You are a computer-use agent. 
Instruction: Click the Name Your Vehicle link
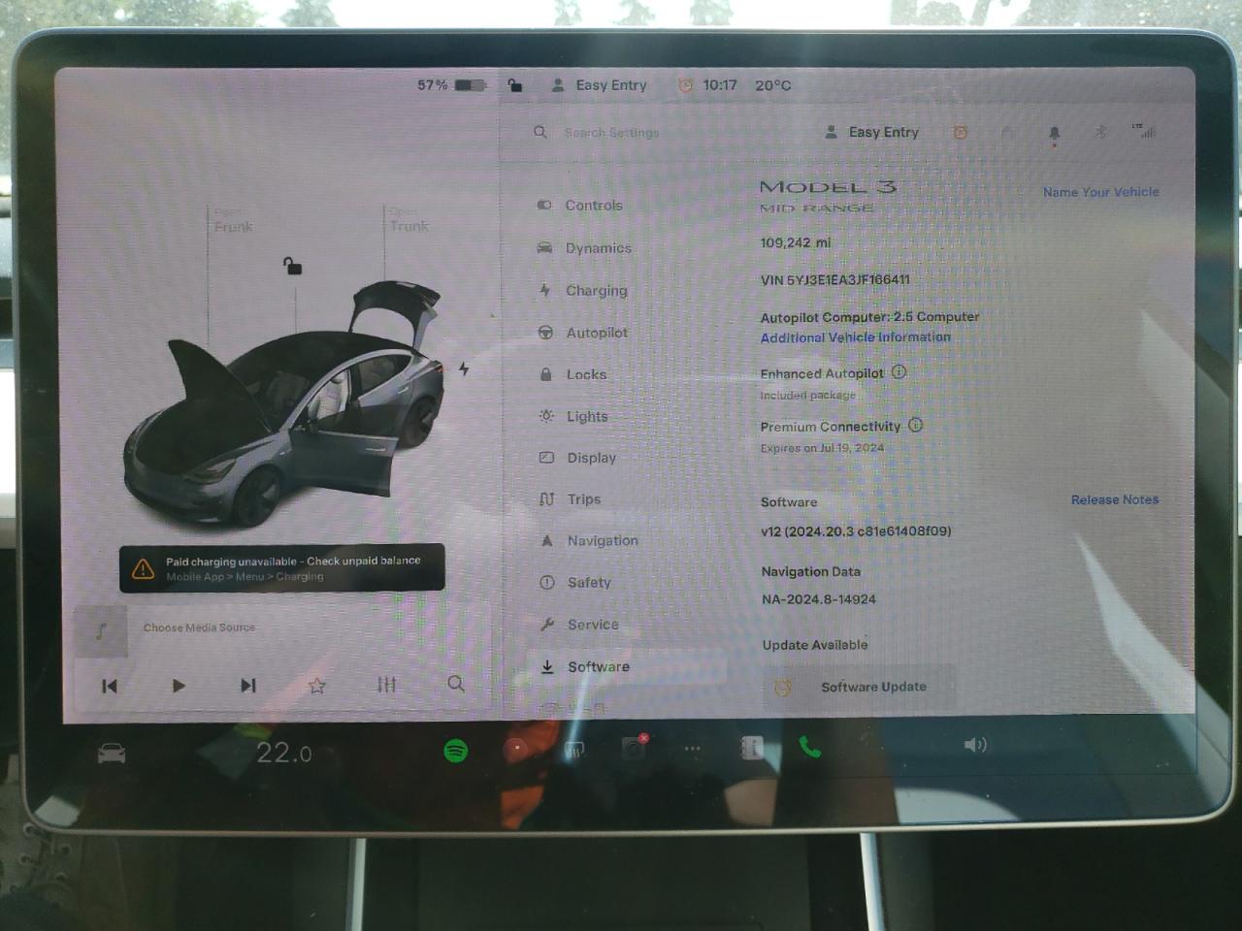(1100, 192)
